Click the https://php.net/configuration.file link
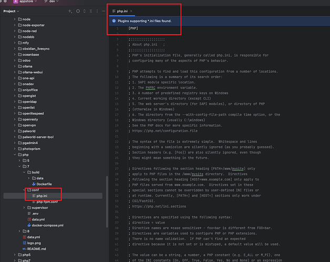Screen dimensions: 330x262 pos(165,131)
